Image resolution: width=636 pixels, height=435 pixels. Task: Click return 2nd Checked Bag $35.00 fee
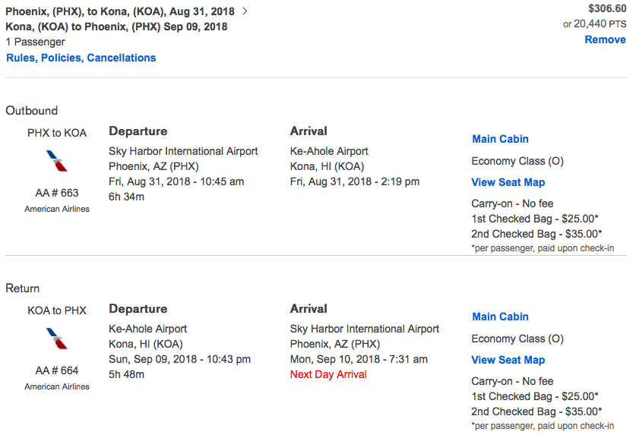536,411
